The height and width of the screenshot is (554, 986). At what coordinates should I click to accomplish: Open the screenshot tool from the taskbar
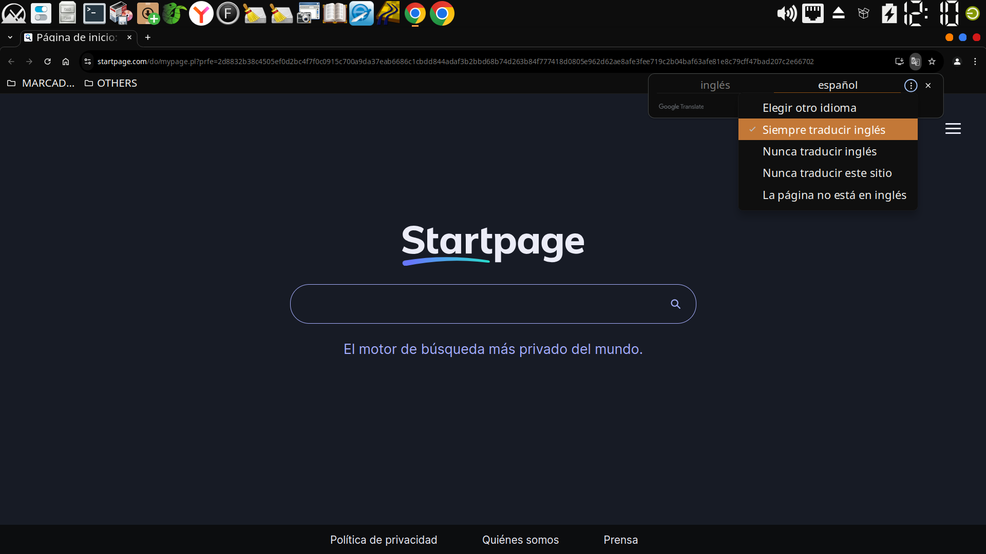pyautogui.click(x=309, y=13)
